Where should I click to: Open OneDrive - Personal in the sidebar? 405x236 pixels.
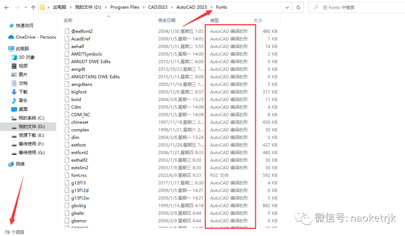pyautogui.click(x=36, y=37)
